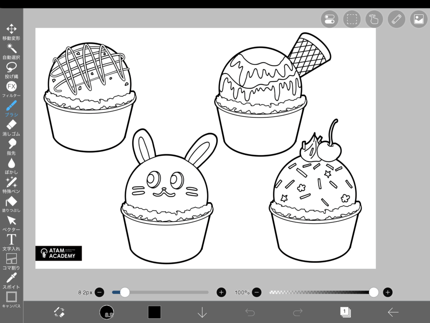The image size is (430, 323).
Task: Increase brush size with plus button
Action: pyautogui.click(x=221, y=292)
